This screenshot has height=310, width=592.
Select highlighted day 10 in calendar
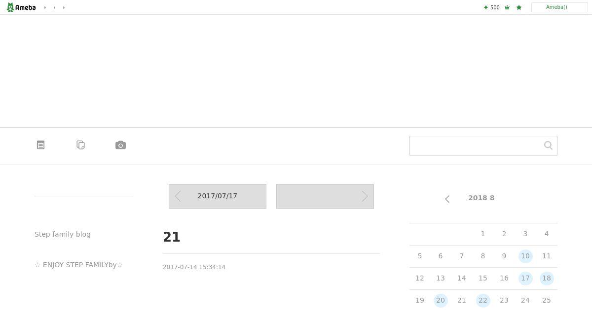point(525,256)
